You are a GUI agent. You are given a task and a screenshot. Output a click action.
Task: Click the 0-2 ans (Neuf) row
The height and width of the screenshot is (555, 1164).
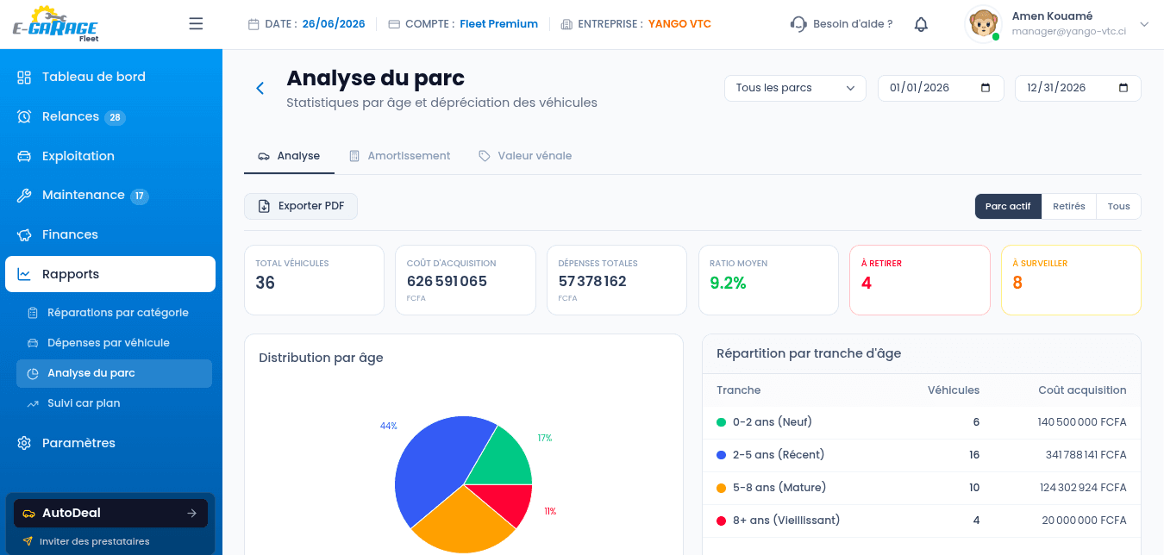922,422
